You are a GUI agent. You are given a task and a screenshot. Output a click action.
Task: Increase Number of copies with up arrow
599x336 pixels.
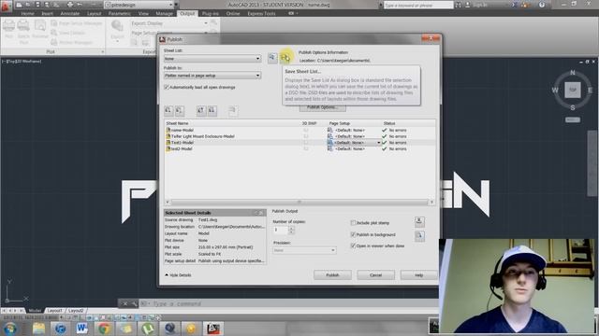click(291, 228)
